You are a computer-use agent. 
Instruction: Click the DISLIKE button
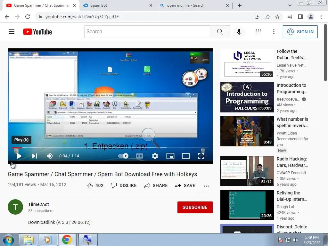(x=124, y=185)
